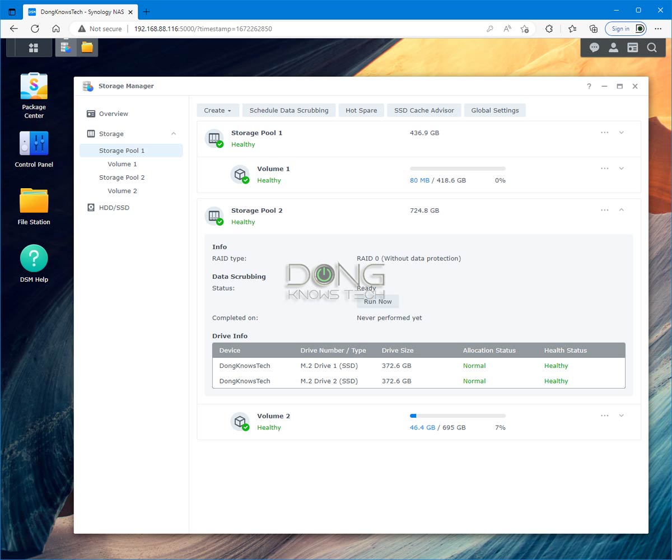Open DSM Help desktop icon

coord(34,264)
